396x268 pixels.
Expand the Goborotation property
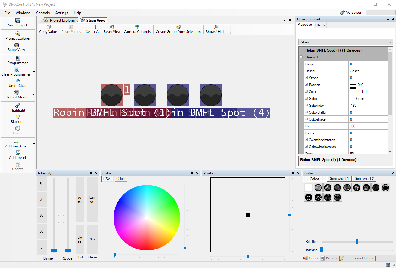point(306,112)
